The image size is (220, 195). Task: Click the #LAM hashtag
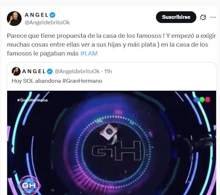89,53
